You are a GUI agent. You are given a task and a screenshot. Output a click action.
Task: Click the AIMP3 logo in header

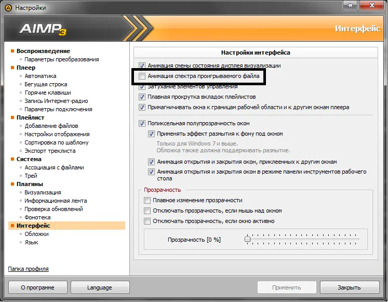[43, 29]
